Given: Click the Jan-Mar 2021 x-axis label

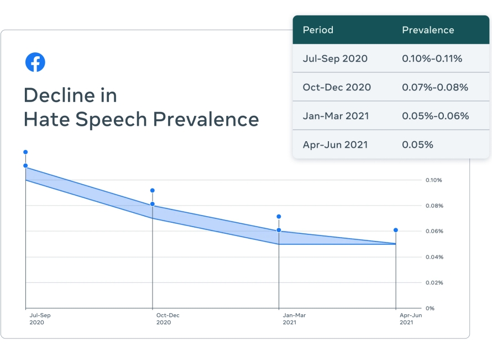Looking at the screenshot, I should 294,319.
